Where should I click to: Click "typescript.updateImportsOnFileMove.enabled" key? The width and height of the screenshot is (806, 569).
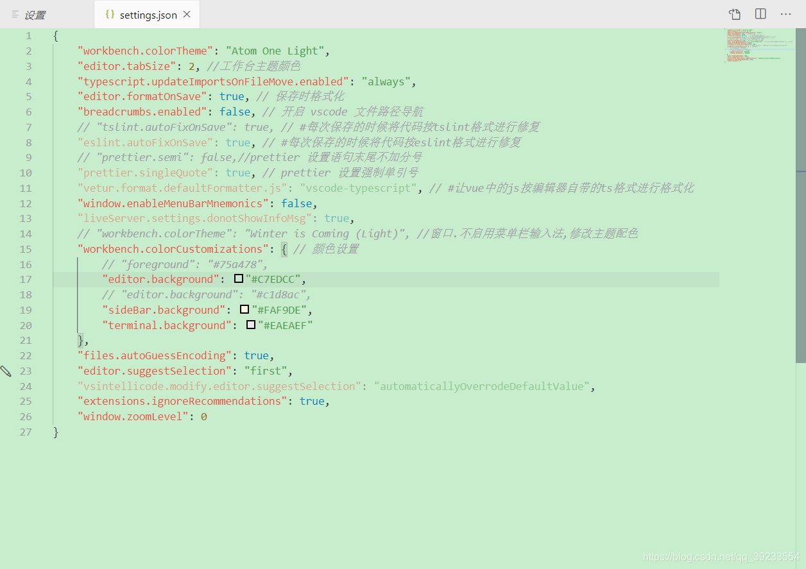(x=214, y=81)
